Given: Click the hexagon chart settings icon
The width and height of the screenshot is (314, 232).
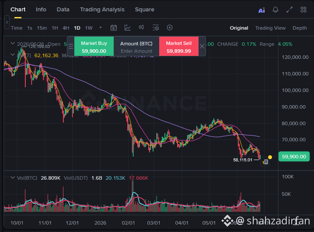Looking at the screenshot, I should (x=170, y=27).
